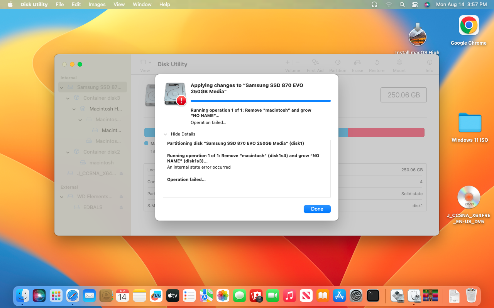The height and width of the screenshot is (308, 494).
Task: Open the Partition tool in Disk Utility
Action: click(x=338, y=62)
